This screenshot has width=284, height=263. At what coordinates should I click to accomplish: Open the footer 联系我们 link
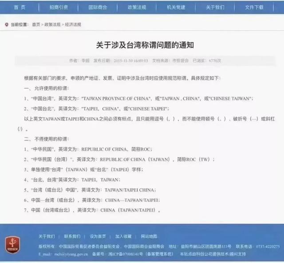pyautogui.click(x=72, y=236)
